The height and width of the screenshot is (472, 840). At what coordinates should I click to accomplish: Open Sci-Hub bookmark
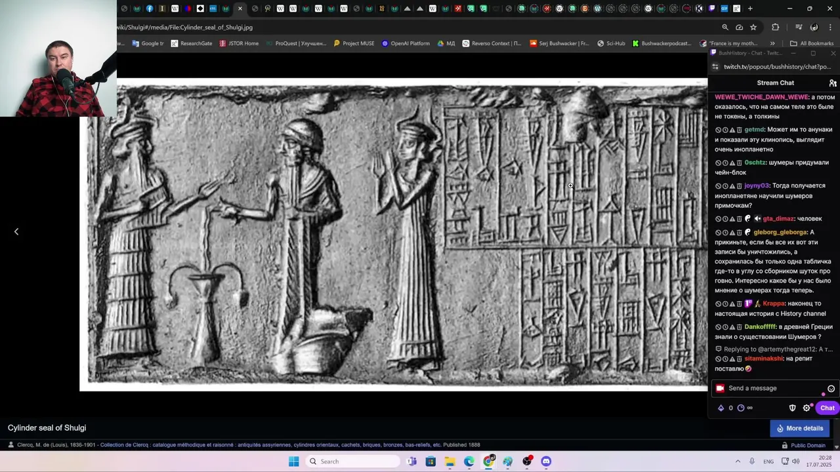point(611,43)
